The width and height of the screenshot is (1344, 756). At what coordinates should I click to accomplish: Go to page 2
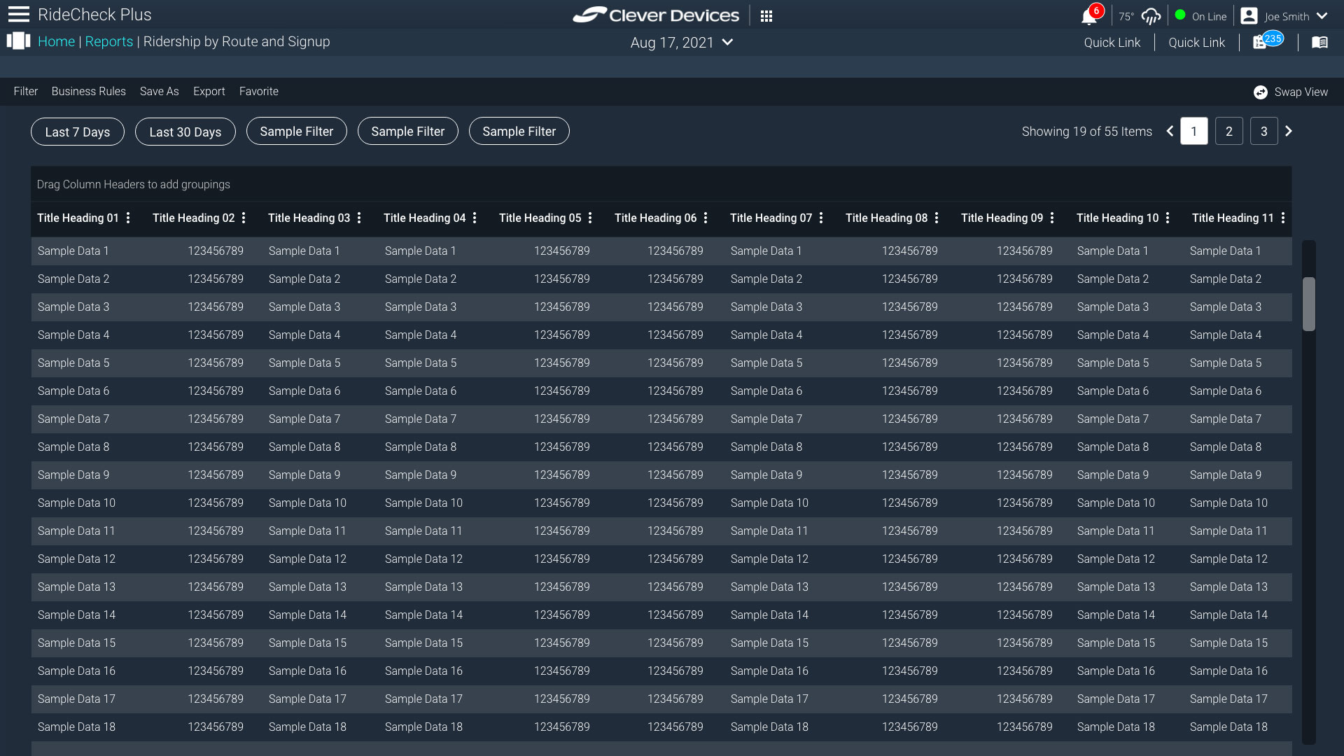1229,131
